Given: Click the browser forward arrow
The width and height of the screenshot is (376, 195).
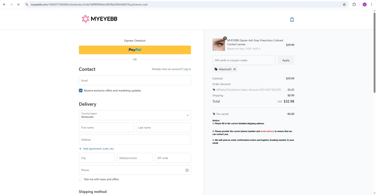Looking at the screenshot, I should pos(11,4).
